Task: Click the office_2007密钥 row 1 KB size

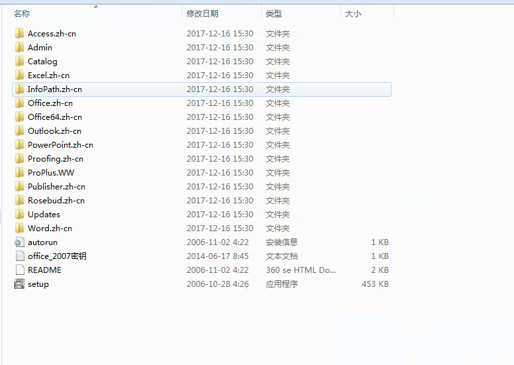Action: pyautogui.click(x=380, y=256)
